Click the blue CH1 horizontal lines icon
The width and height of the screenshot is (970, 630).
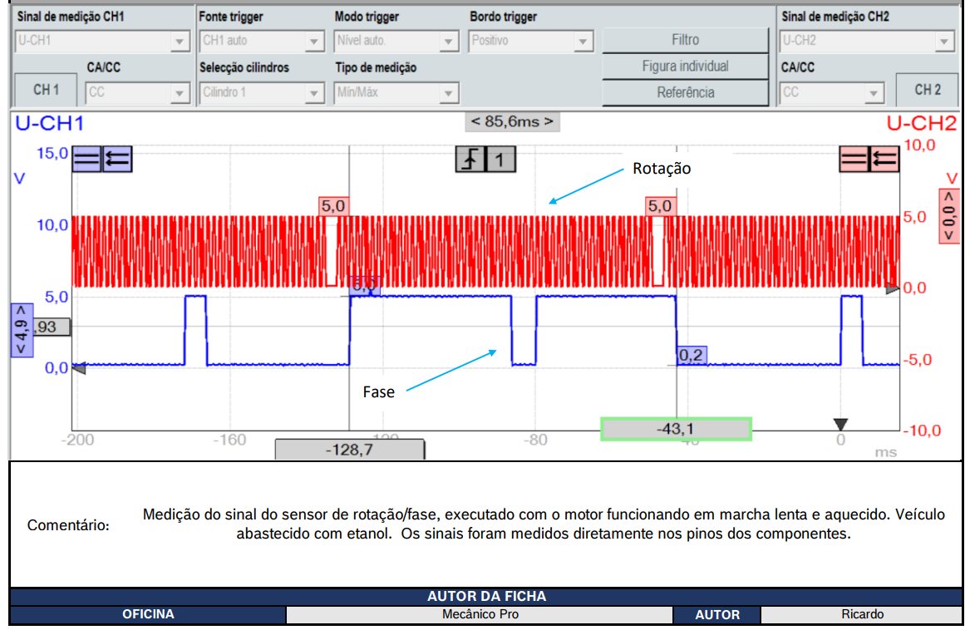click(x=86, y=159)
